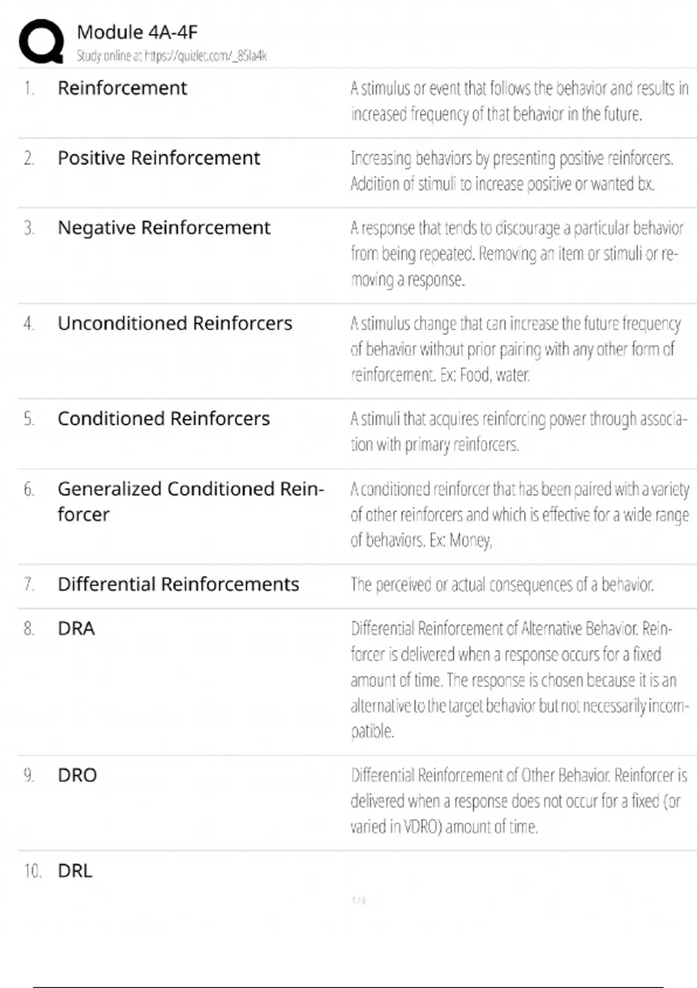Click the Quizlet Q logo icon
This screenshot has height=988, width=697.
(x=41, y=41)
